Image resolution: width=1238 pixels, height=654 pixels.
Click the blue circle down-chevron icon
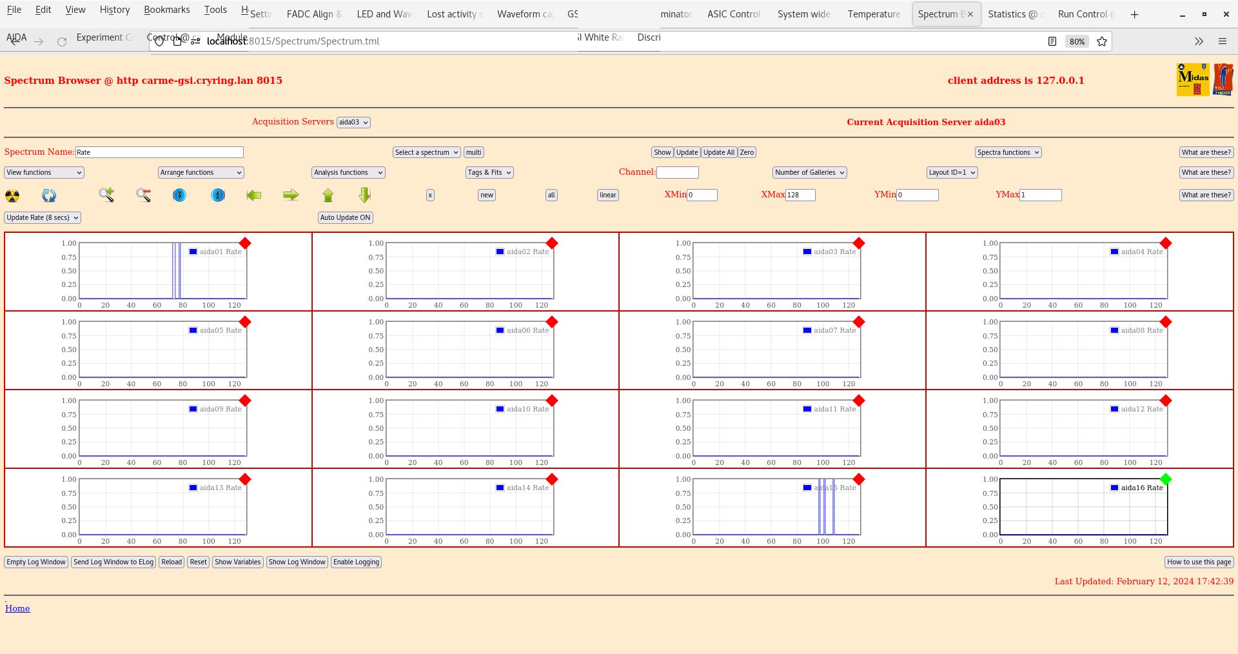[x=179, y=195]
